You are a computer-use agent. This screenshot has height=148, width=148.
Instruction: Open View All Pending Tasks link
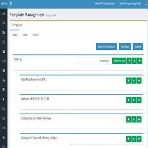[x=105, y=4]
